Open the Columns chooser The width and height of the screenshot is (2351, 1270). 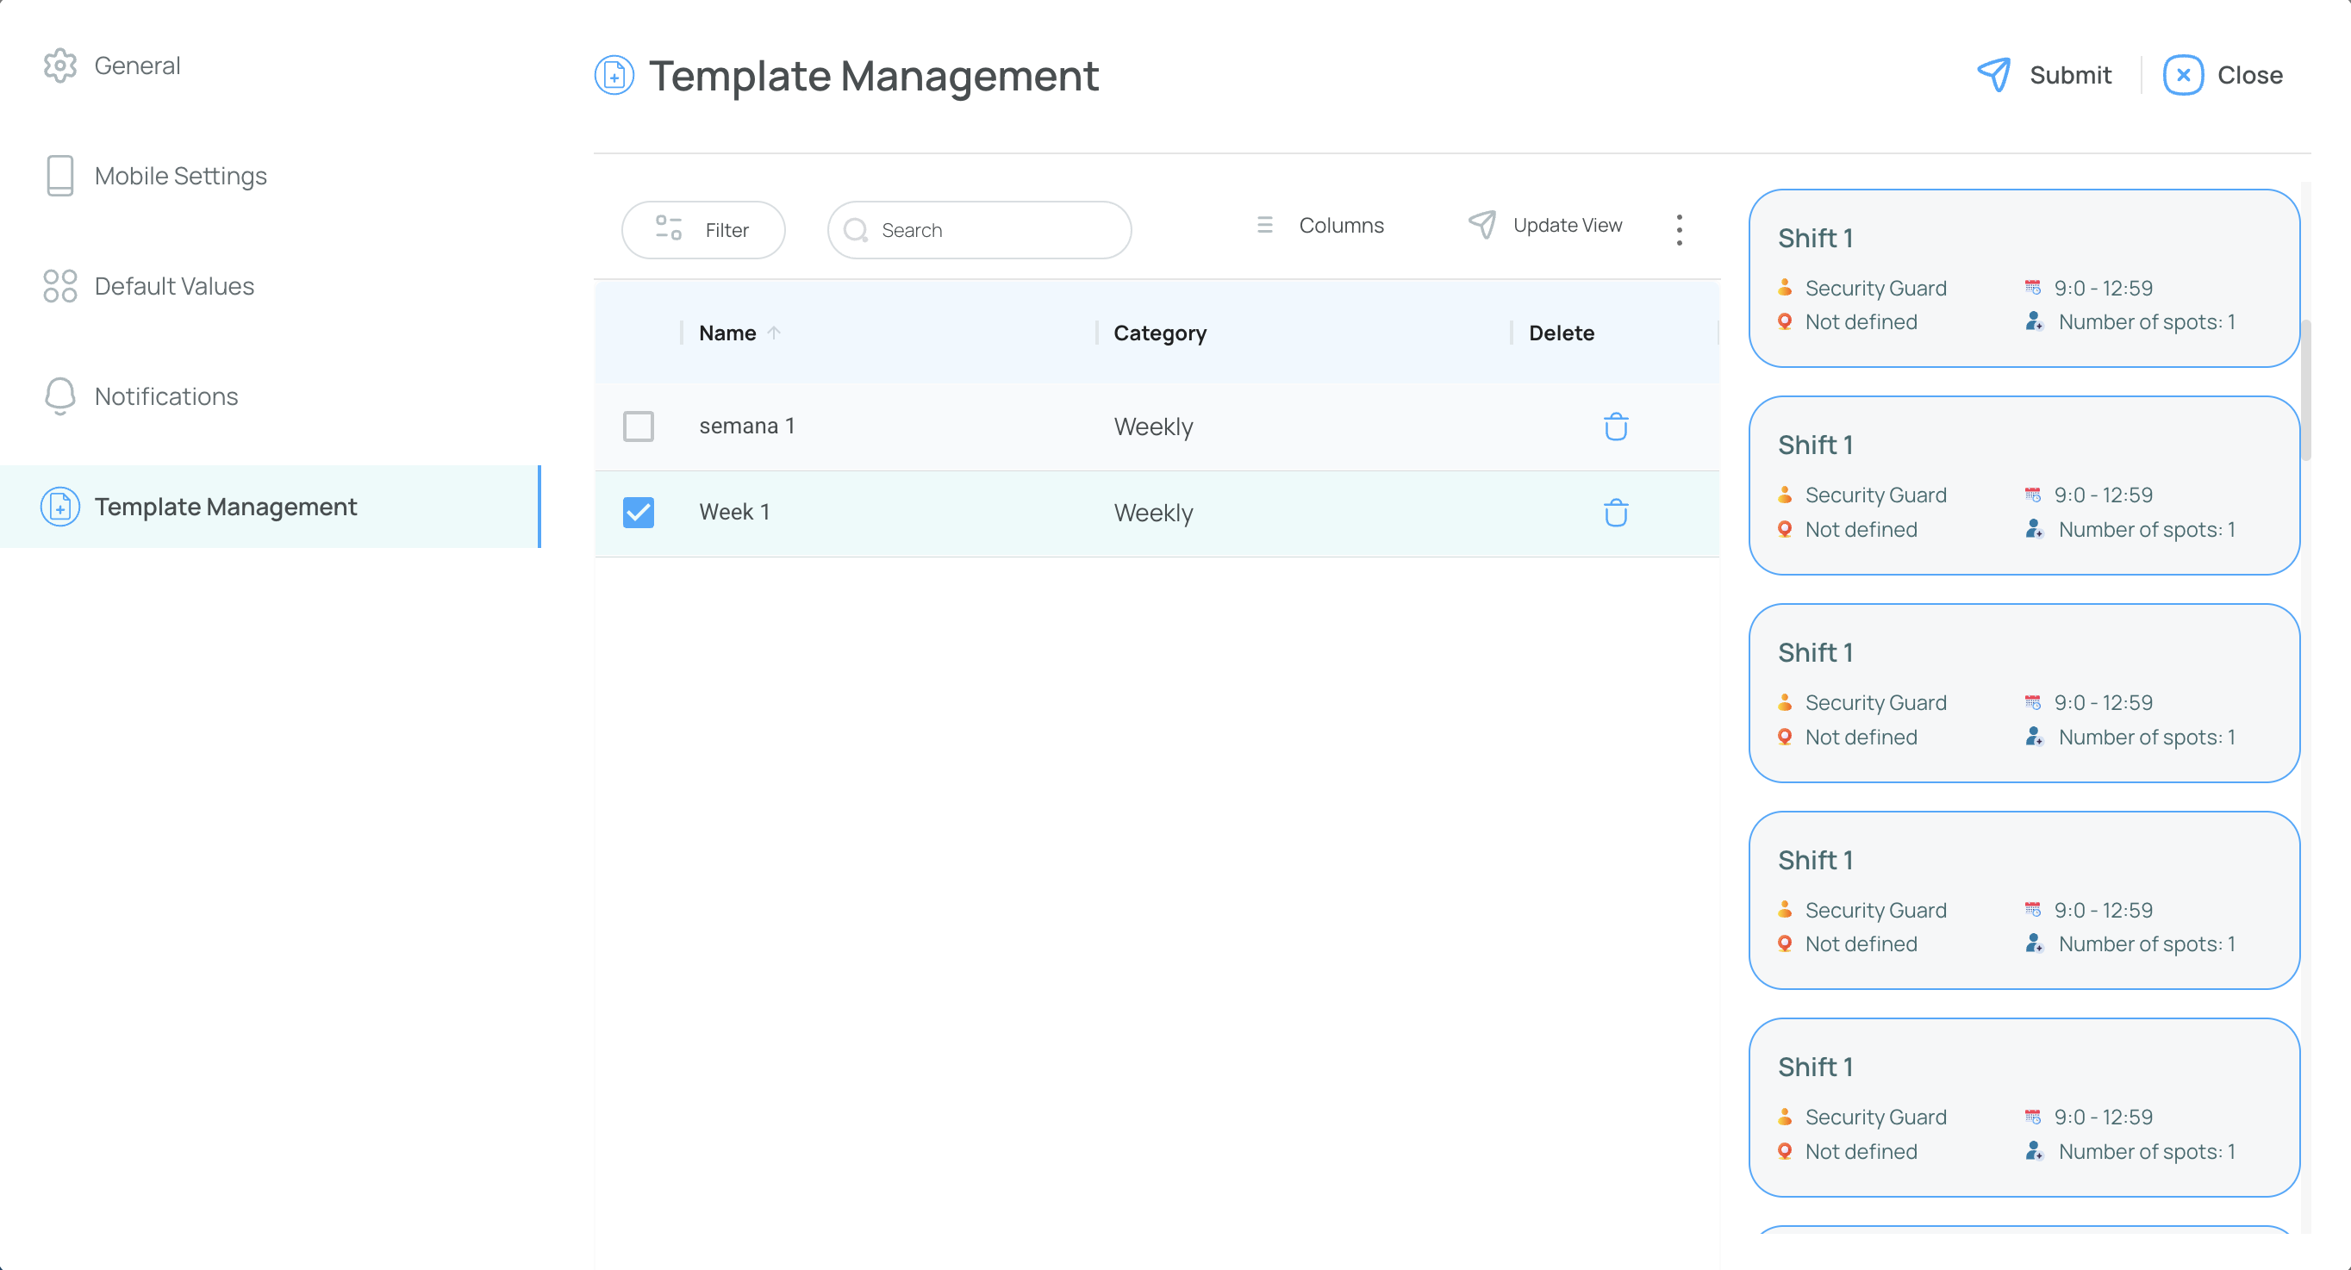click(x=1320, y=224)
